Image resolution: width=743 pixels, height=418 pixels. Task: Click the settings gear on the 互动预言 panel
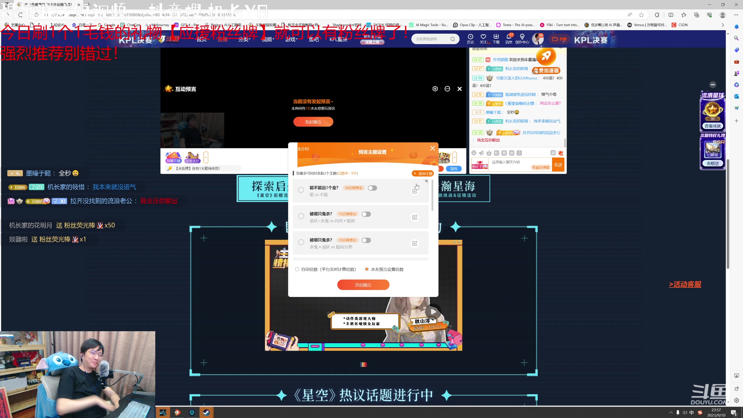click(x=435, y=89)
